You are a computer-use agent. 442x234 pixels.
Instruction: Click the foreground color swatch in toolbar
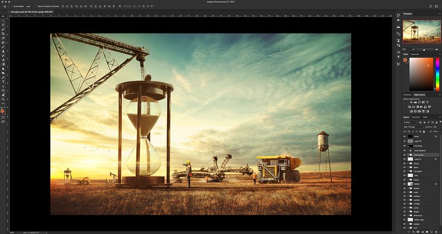tap(3, 111)
